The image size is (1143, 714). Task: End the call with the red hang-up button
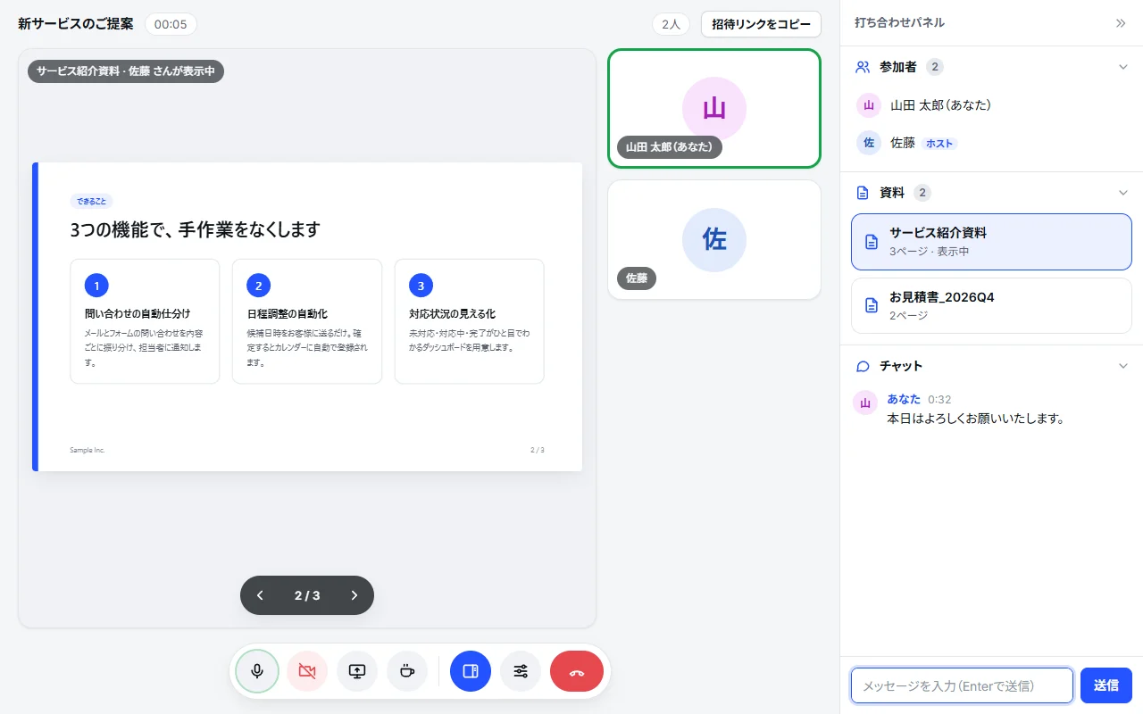577,671
